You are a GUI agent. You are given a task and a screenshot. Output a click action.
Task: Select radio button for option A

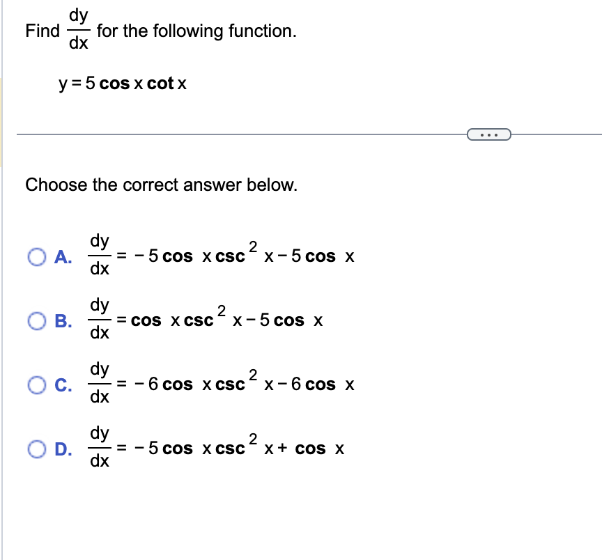tap(36, 257)
